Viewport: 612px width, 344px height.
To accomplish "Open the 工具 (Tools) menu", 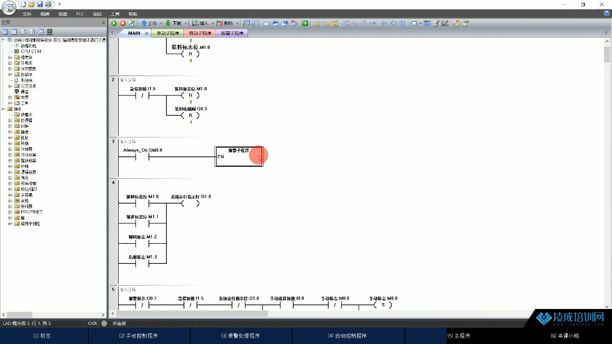I will (x=115, y=14).
